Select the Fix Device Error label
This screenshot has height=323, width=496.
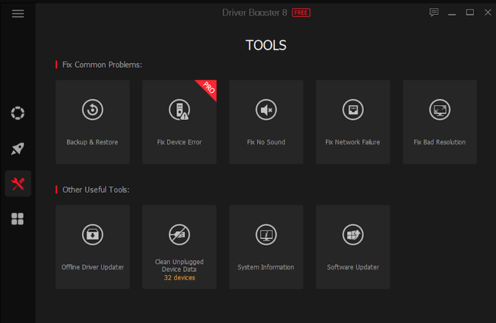[x=179, y=142]
